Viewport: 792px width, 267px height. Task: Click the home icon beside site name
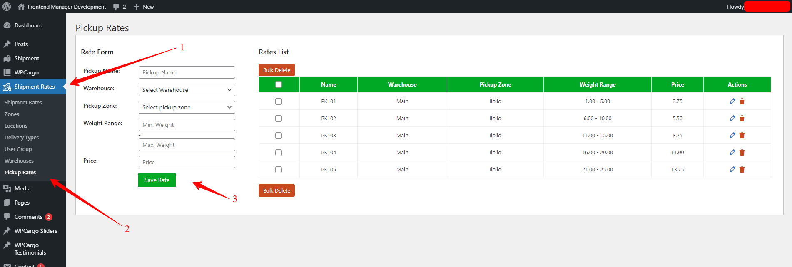[21, 7]
